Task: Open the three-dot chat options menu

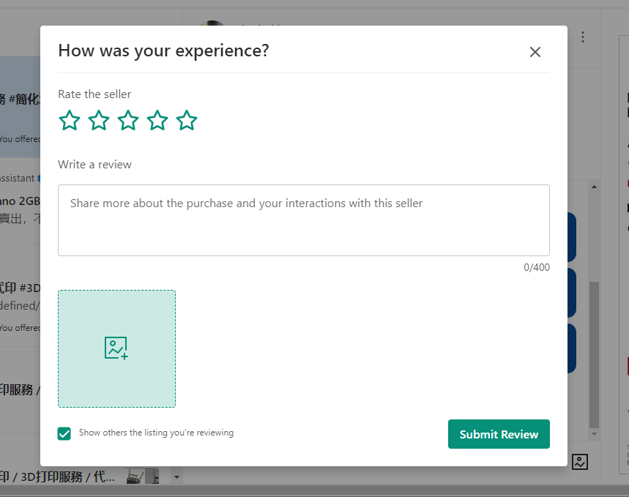Action: pyautogui.click(x=583, y=37)
